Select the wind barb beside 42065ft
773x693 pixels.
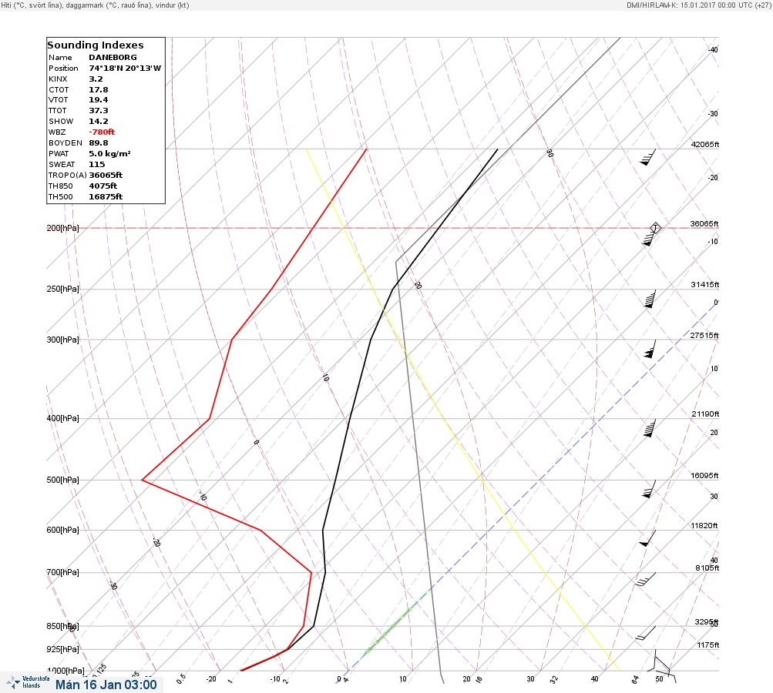tap(648, 157)
